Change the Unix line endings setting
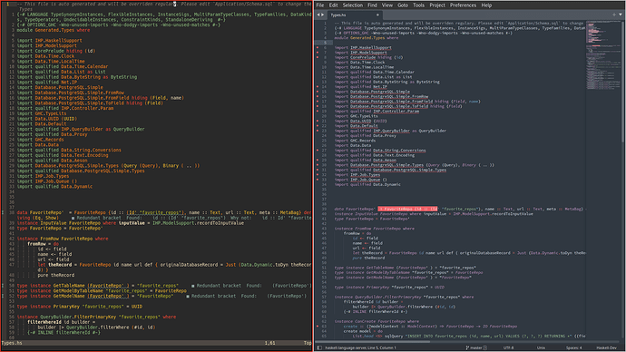 541,347
